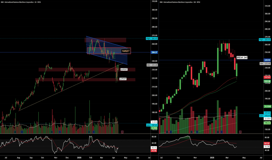The image size is (272, 160).
Task: Click the Low 170.41 label on weekly chart
Action: pyautogui.click(x=265, y=115)
